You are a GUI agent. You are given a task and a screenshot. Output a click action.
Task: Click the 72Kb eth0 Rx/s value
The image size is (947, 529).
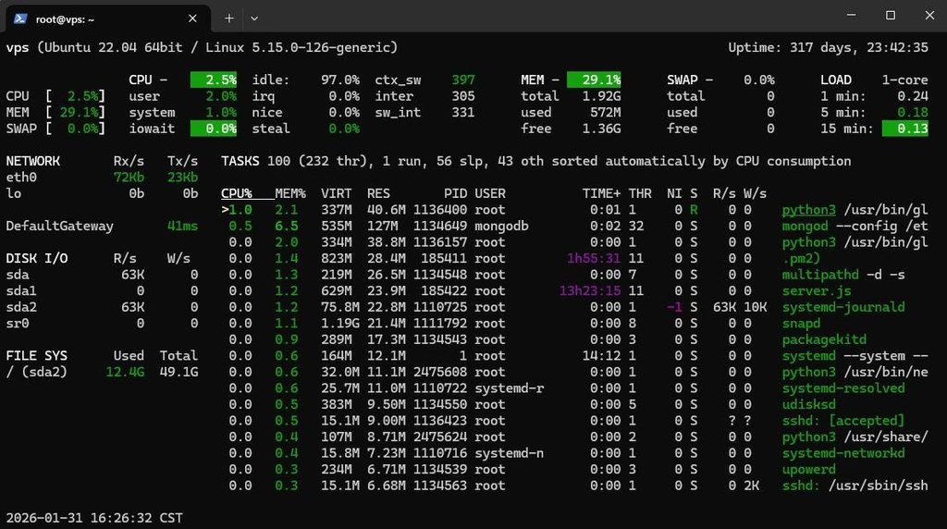pyautogui.click(x=129, y=178)
